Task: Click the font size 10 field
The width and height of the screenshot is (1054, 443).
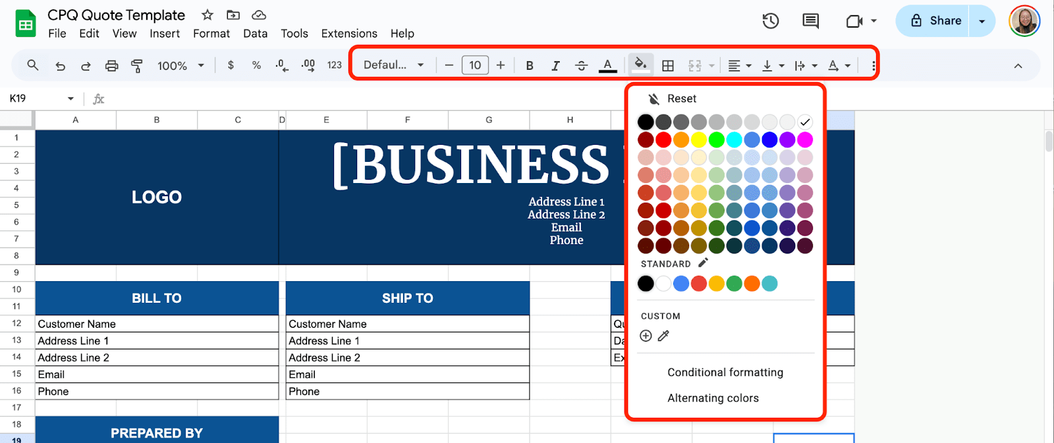Action: click(475, 65)
